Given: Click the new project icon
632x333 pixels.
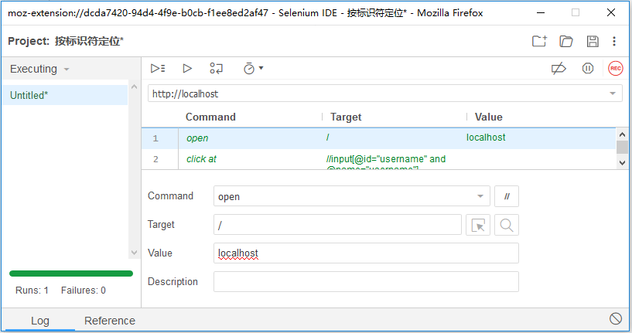Looking at the screenshot, I should [x=539, y=41].
